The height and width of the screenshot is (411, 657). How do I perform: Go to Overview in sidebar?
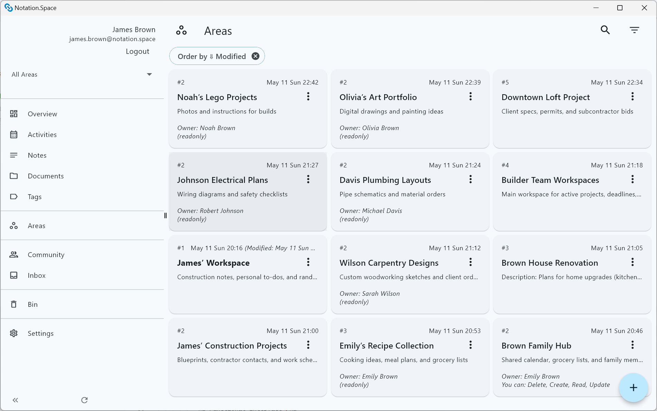(42, 114)
